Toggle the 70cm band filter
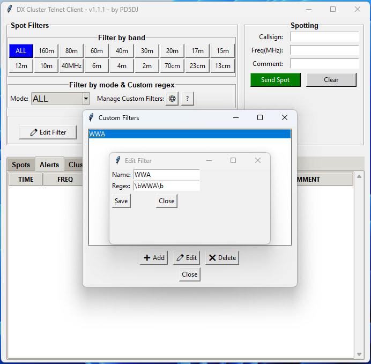 (x=172, y=66)
